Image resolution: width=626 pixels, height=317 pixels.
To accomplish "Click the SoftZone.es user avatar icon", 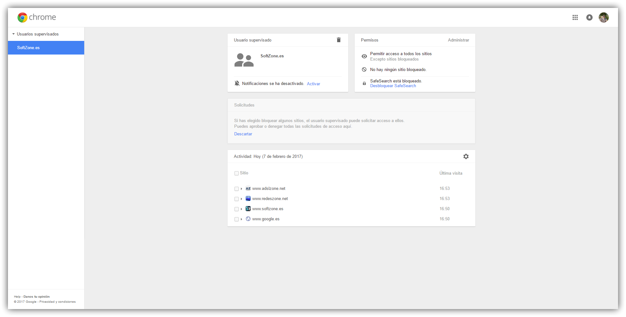I will (244, 60).
